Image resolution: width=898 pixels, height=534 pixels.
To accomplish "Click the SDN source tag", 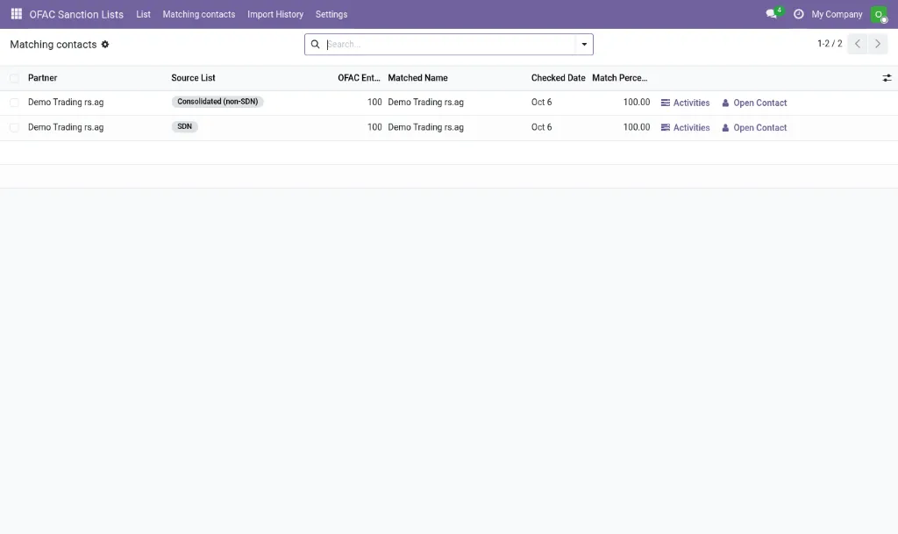I will point(184,126).
